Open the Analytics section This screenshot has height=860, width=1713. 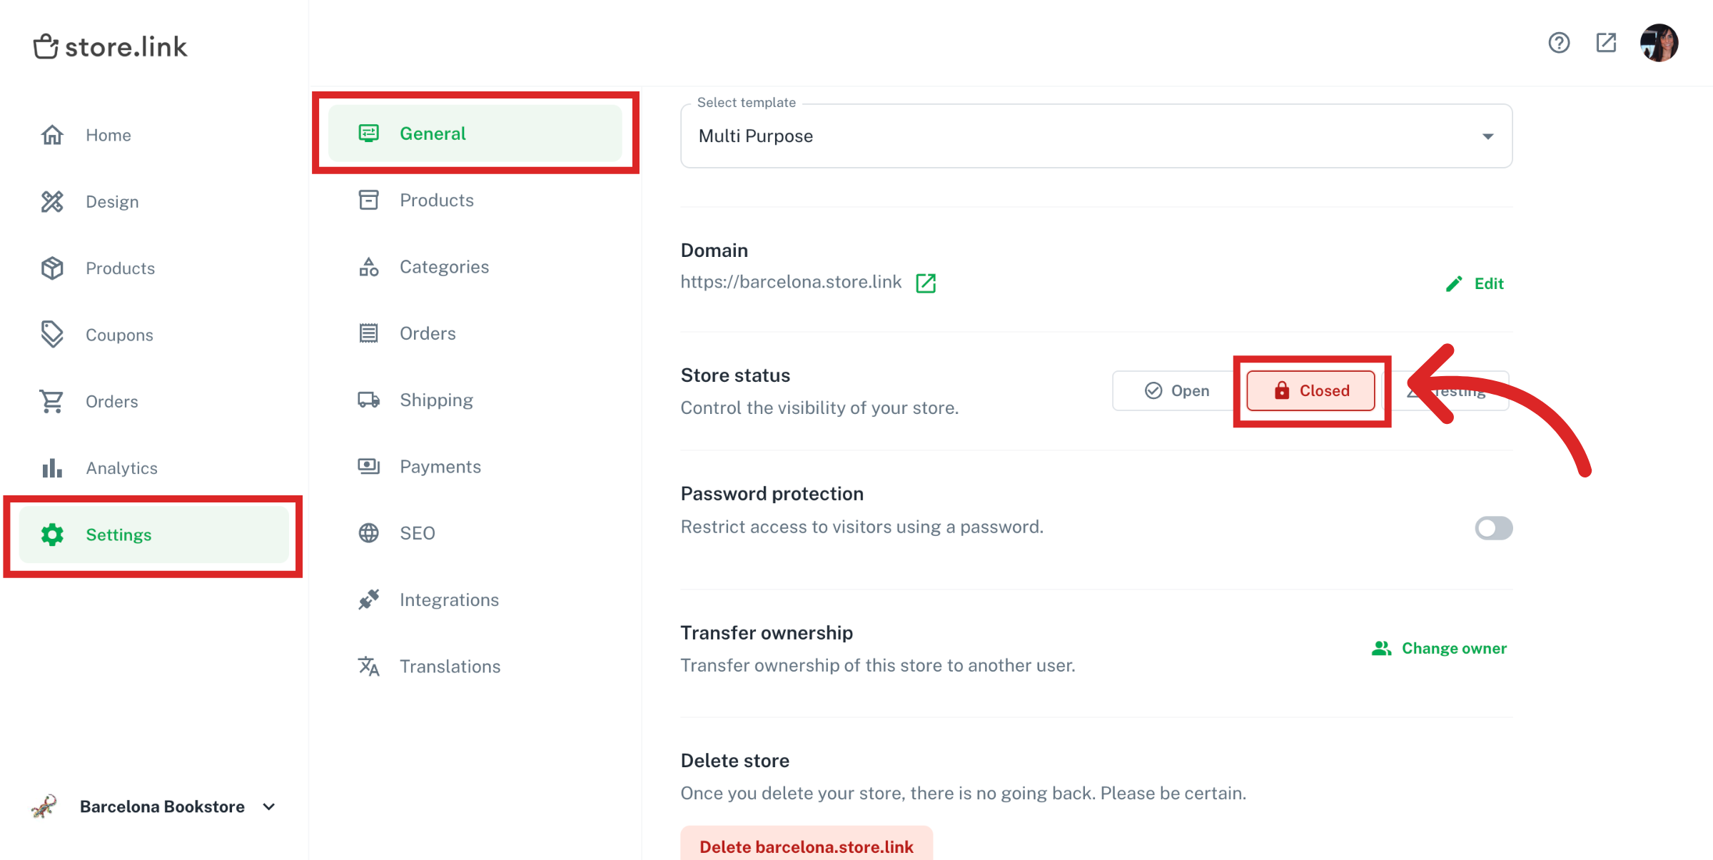pos(121,467)
